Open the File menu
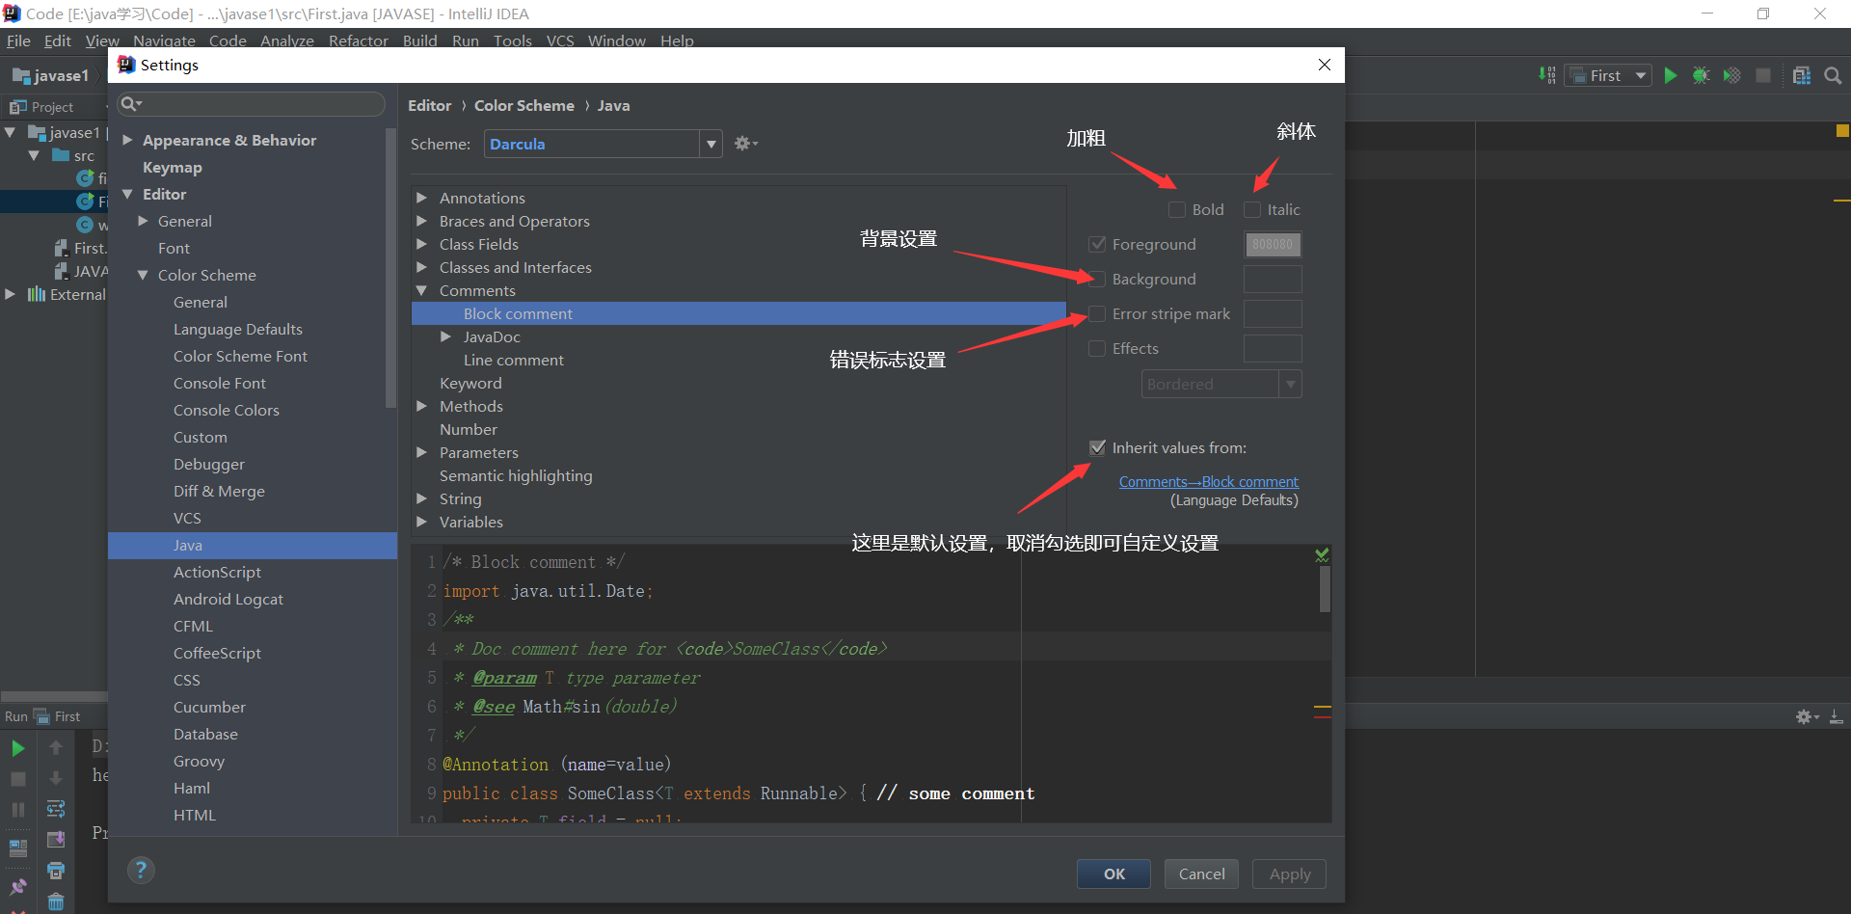This screenshot has width=1851, height=914. click(18, 40)
